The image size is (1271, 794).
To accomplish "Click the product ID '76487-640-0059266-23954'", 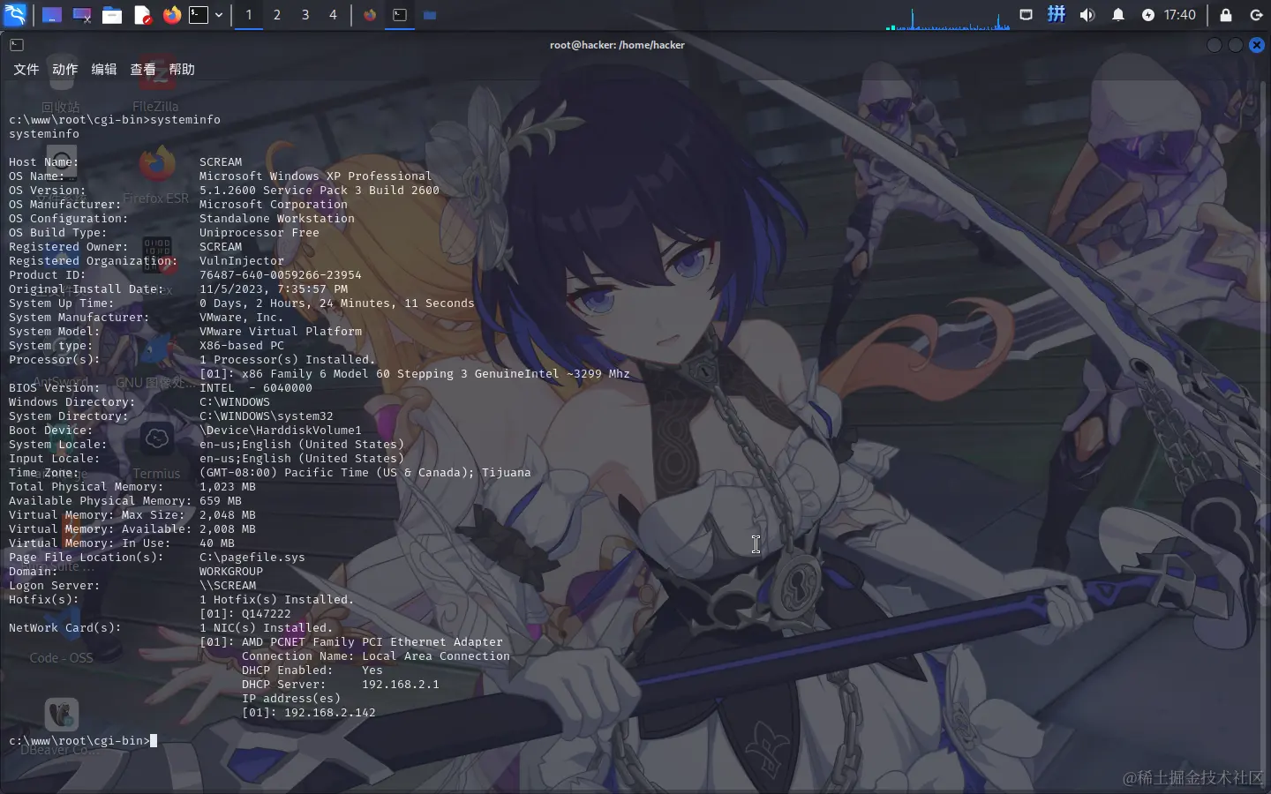I will [281, 275].
